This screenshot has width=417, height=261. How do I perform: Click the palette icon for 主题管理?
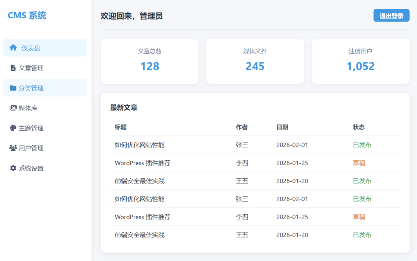13,128
